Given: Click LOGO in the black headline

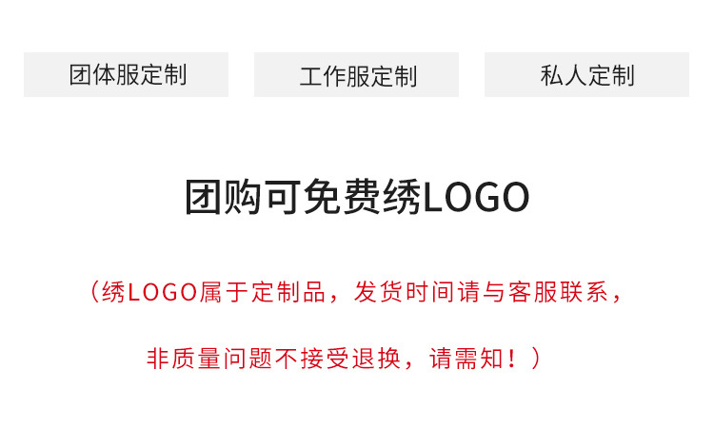Looking at the screenshot, I should click(x=476, y=198).
